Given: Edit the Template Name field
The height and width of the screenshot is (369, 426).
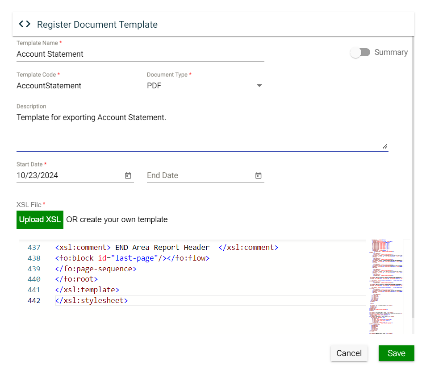Looking at the screenshot, I should click(x=140, y=54).
